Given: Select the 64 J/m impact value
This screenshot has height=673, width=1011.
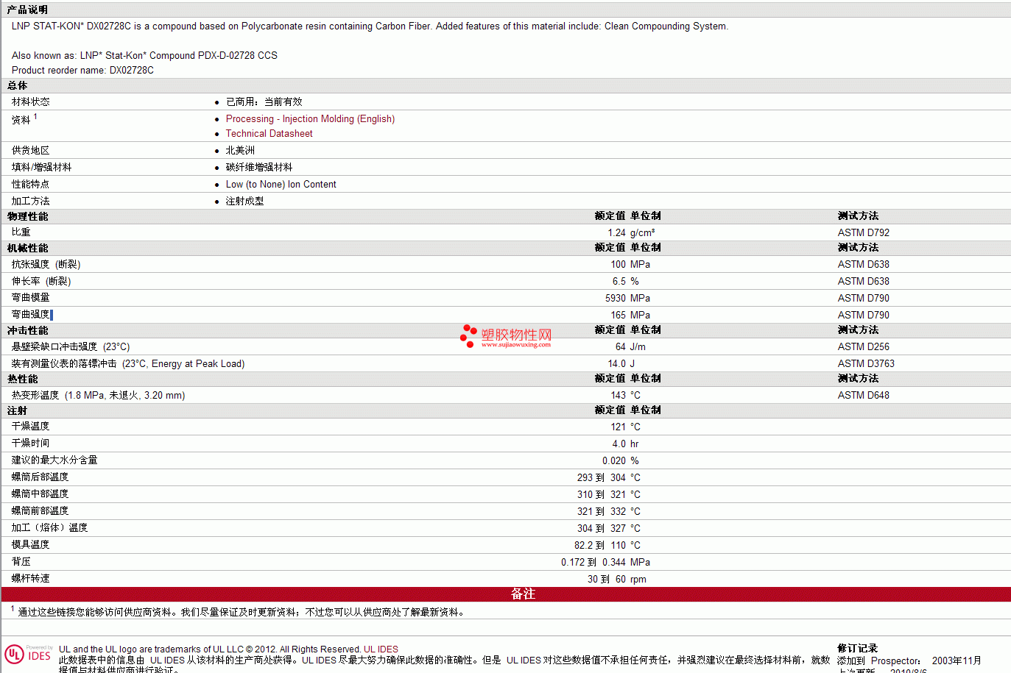Looking at the screenshot, I should [630, 347].
